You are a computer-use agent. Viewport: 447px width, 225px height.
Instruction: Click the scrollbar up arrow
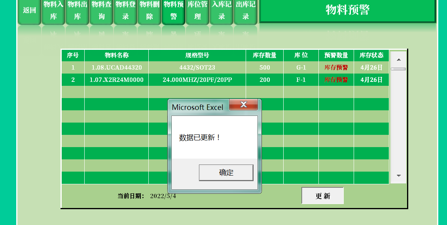coord(398,60)
